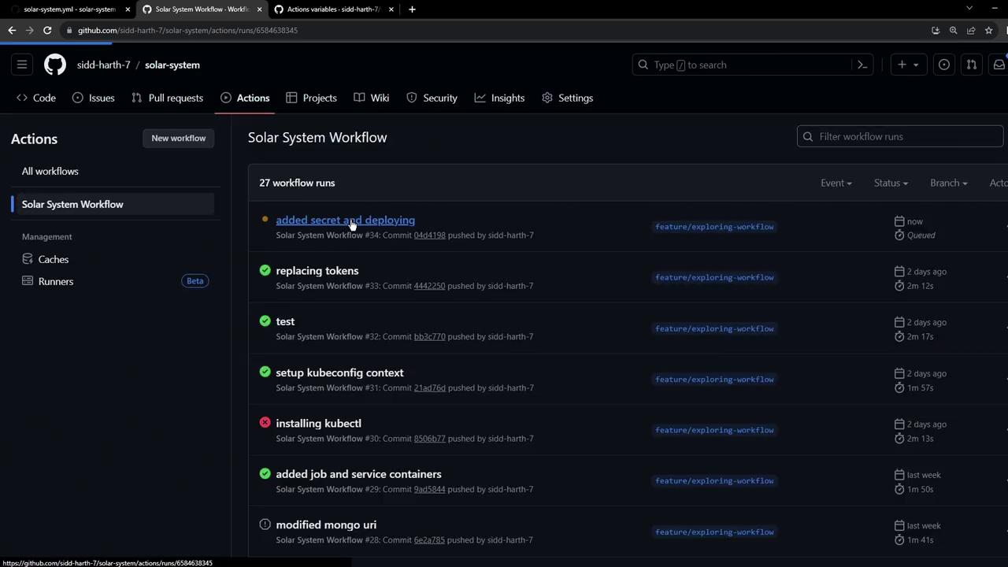Viewport: 1008px width, 567px height.
Task: Open the replacing tokens workflow run
Action: [317, 270]
